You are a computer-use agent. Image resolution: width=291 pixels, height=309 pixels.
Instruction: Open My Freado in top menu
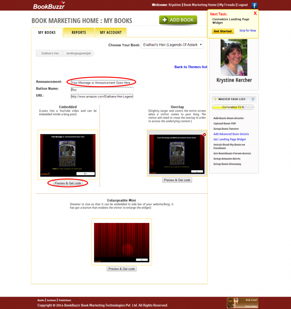click(227, 5)
